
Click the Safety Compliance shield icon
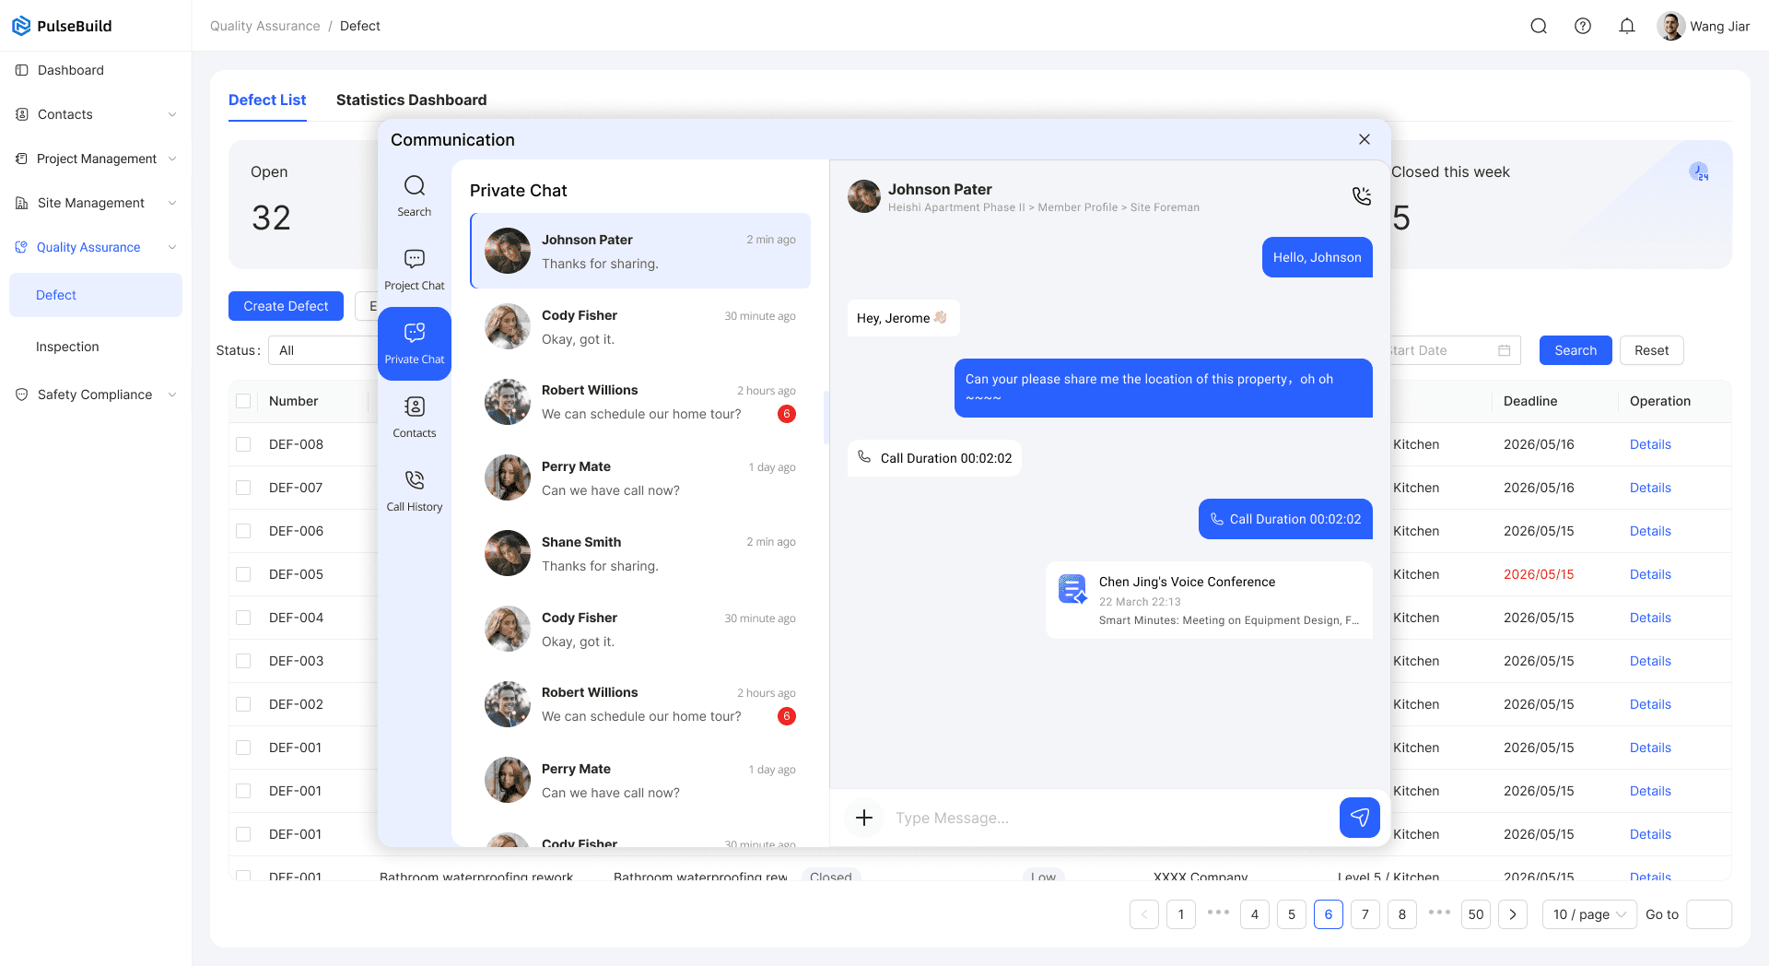[x=21, y=395]
